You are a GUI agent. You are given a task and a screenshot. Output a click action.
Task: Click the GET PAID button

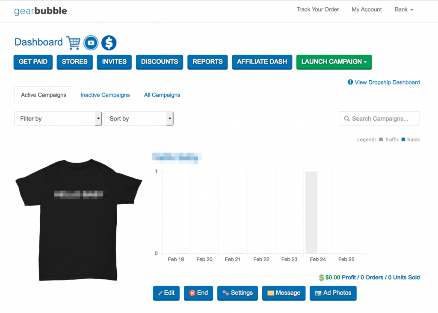(33, 62)
